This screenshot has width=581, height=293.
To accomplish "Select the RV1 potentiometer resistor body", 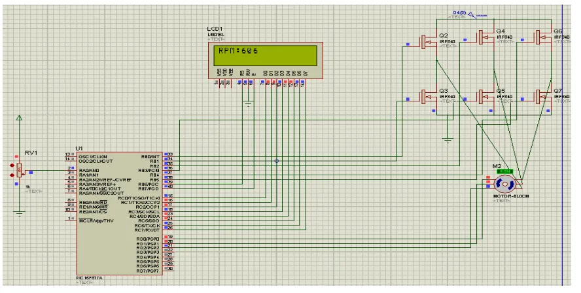I will click(x=19, y=169).
